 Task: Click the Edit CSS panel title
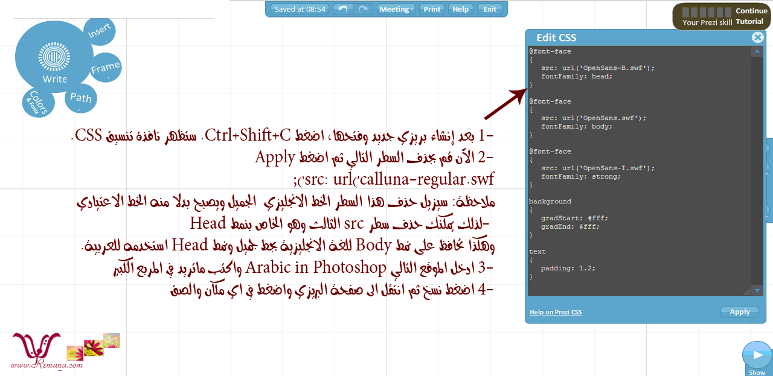coord(556,37)
